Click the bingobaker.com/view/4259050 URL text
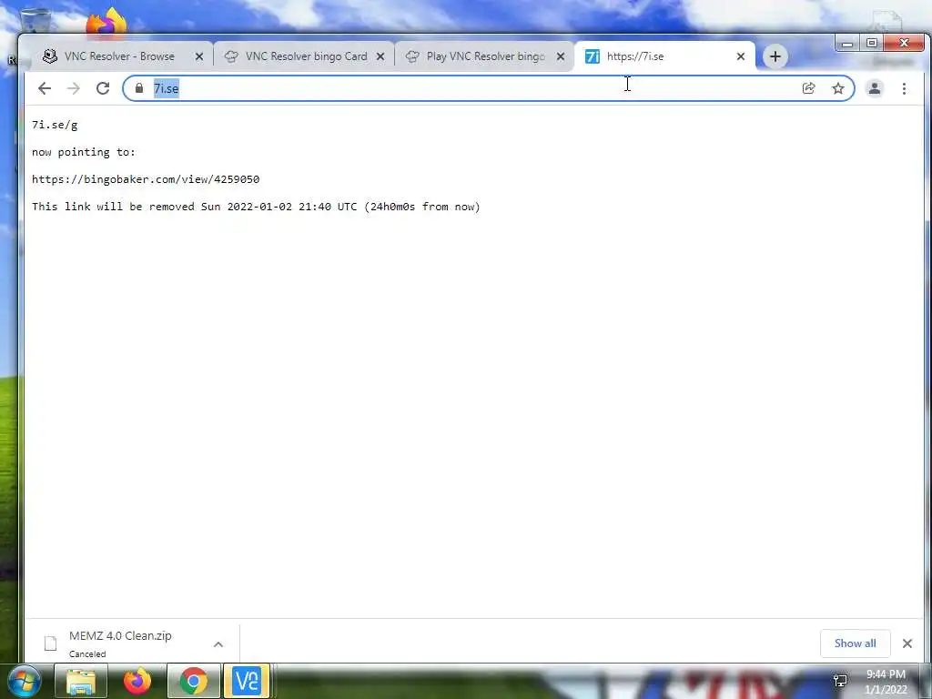 (x=146, y=179)
